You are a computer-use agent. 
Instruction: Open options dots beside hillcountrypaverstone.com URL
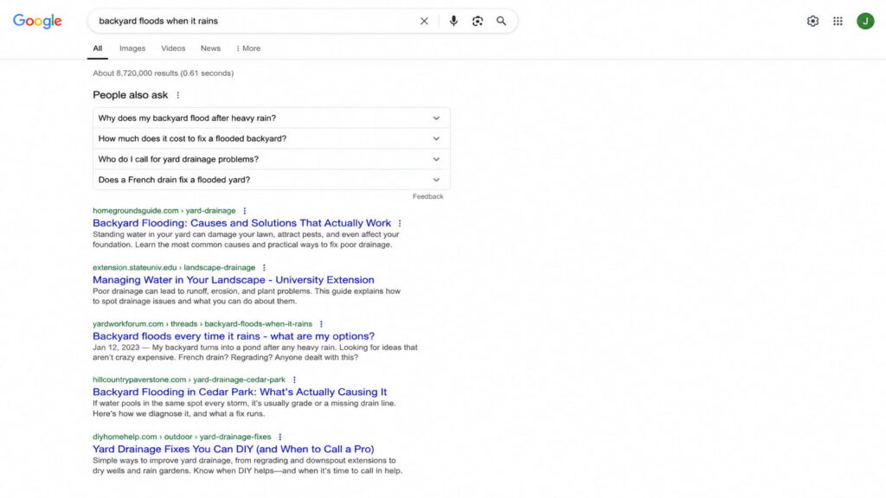pyautogui.click(x=294, y=380)
